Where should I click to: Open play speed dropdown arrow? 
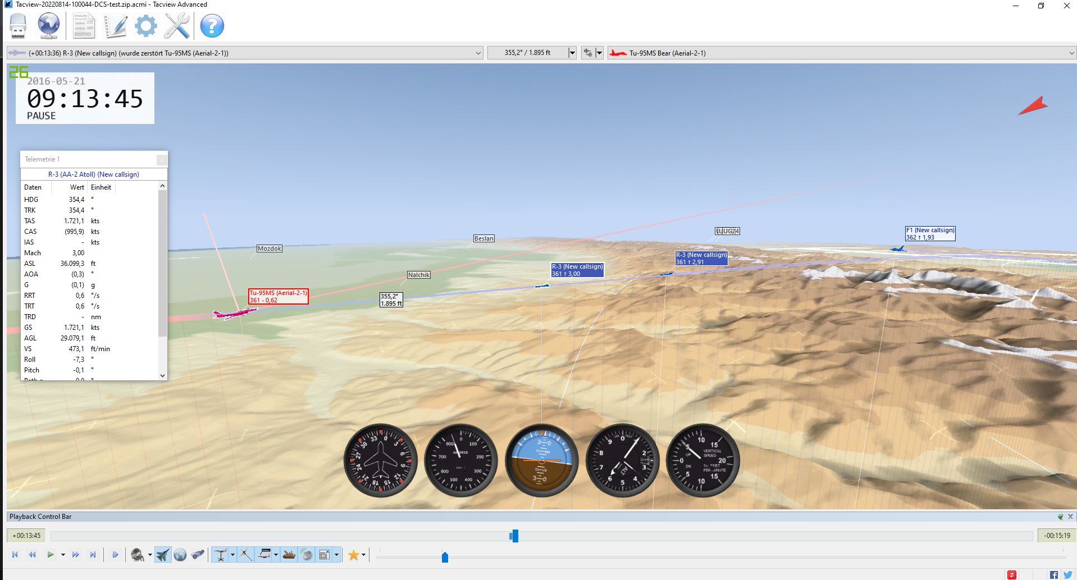(63, 555)
